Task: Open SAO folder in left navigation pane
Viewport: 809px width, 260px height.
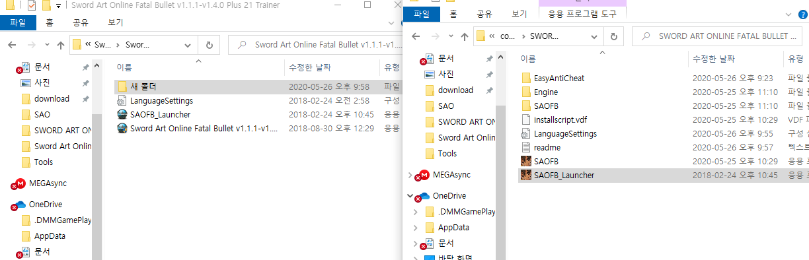Action: click(x=42, y=114)
